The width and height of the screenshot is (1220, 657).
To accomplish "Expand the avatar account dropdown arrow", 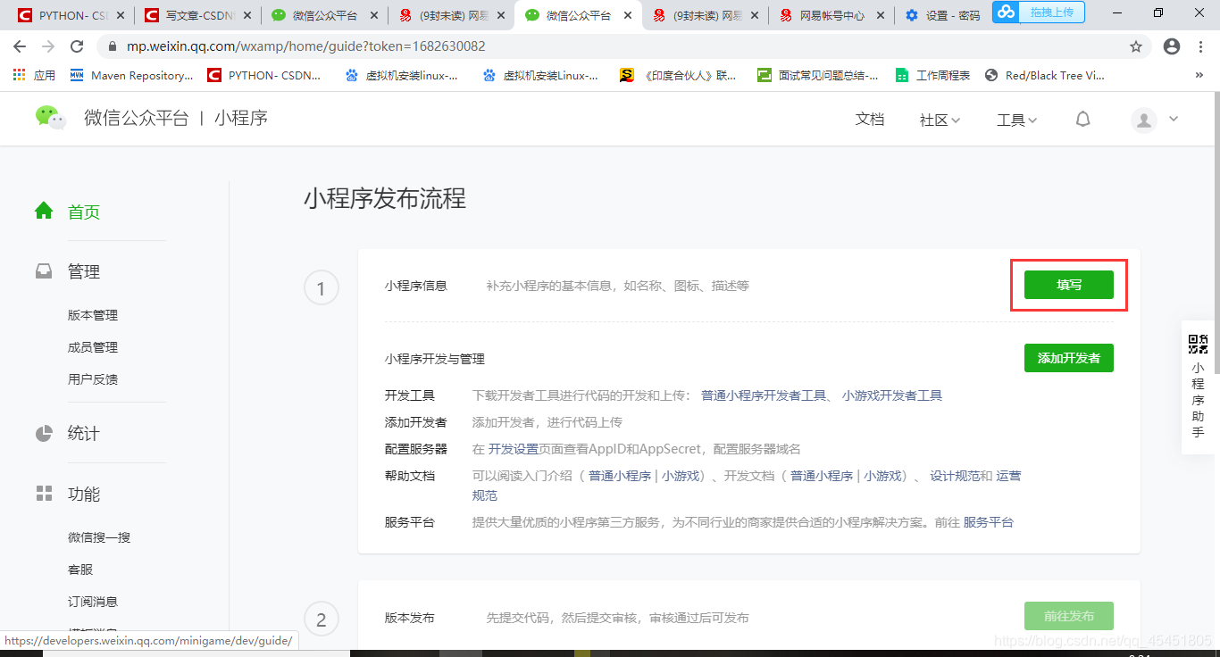I will click(1174, 118).
